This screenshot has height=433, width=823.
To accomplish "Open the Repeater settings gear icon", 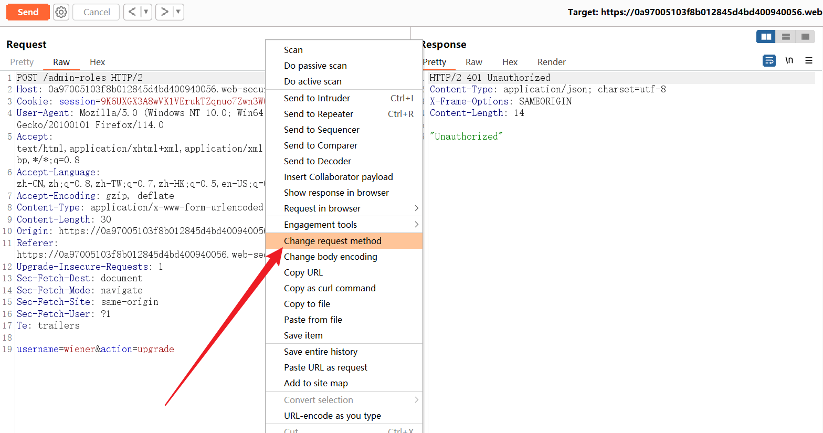I will click(61, 12).
